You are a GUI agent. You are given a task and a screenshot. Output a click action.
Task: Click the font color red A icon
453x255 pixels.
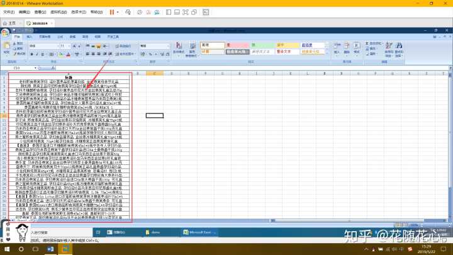point(67,54)
